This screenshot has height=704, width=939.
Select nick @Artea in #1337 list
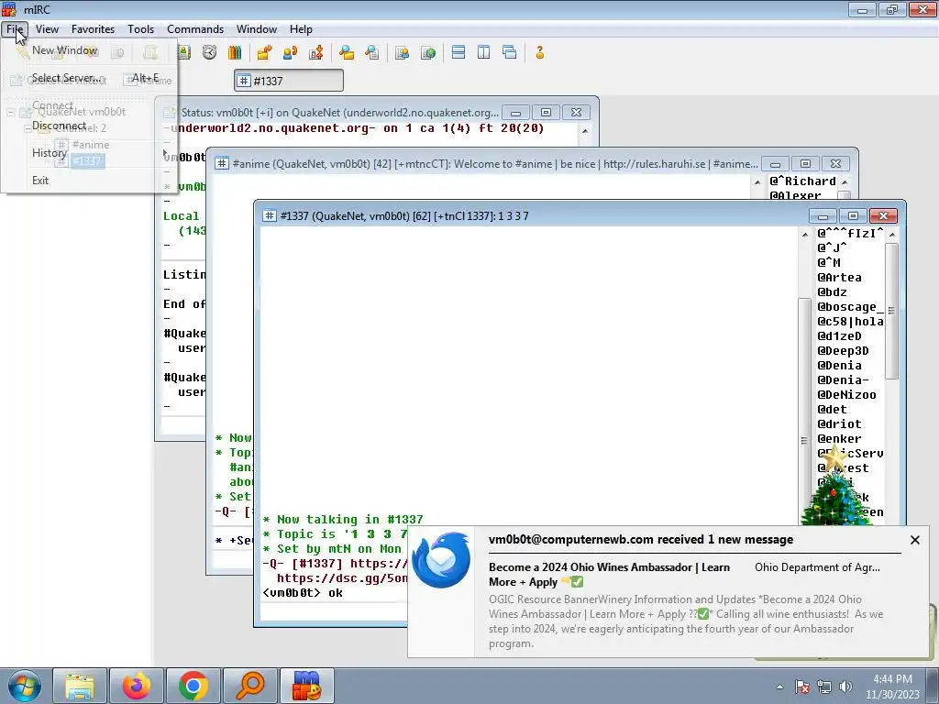point(839,277)
